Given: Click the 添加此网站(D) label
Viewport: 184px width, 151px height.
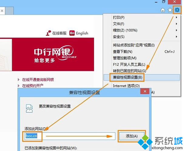Looking at the screenshot, I should [36, 129].
